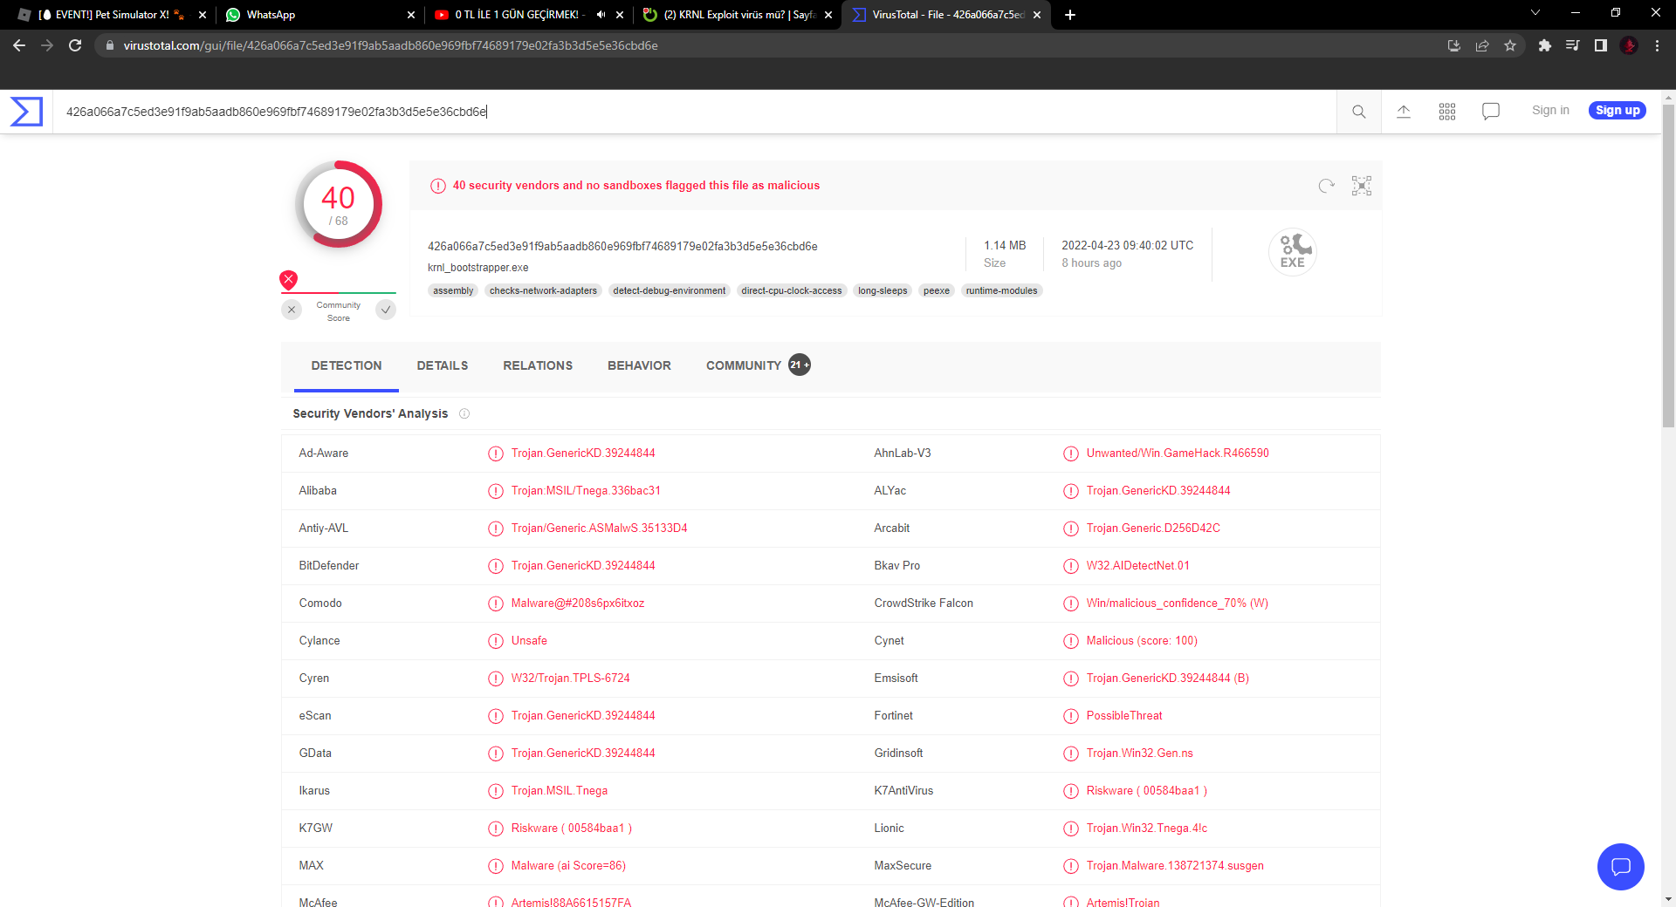Click alert icon beside Ad-Aware detection
This screenshot has height=907, width=1676.
pos(496,453)
